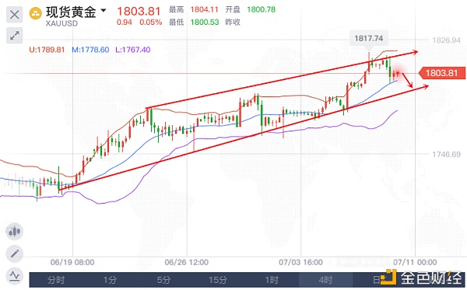Image resolution: width=467 pixels, height=290 pixels.
Task: Close the chart with the X button
Action: pyautogui.click(x=14, y=15)
